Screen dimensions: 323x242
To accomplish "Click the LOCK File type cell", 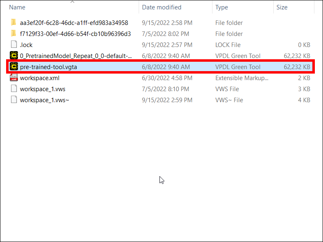I will click(x=228, y=45).
